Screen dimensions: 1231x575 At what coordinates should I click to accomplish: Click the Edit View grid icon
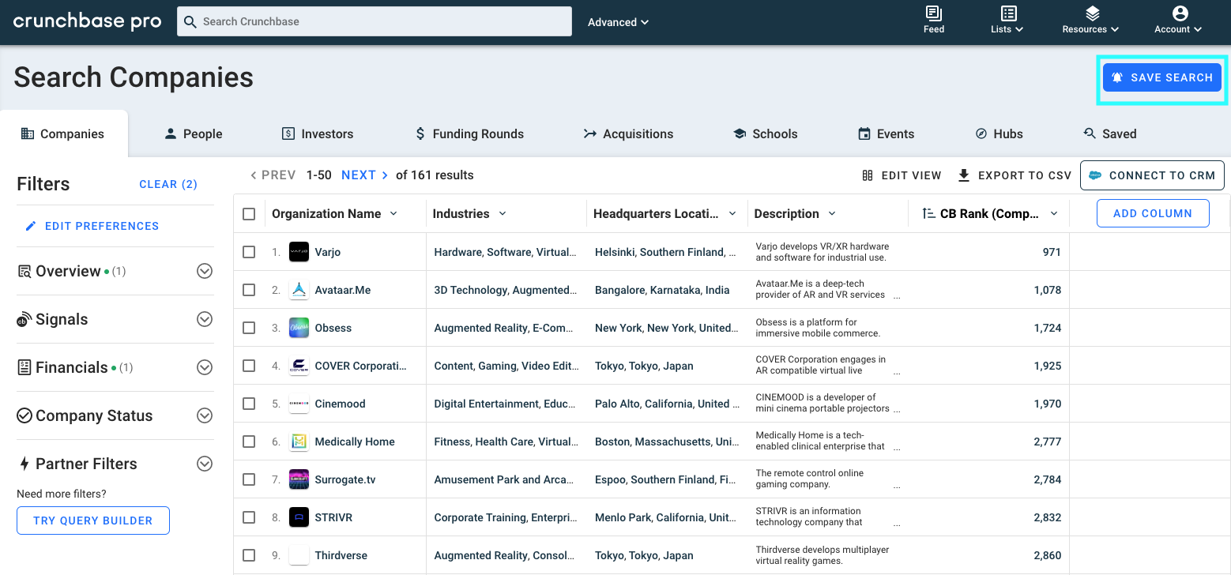pos(868,175)
